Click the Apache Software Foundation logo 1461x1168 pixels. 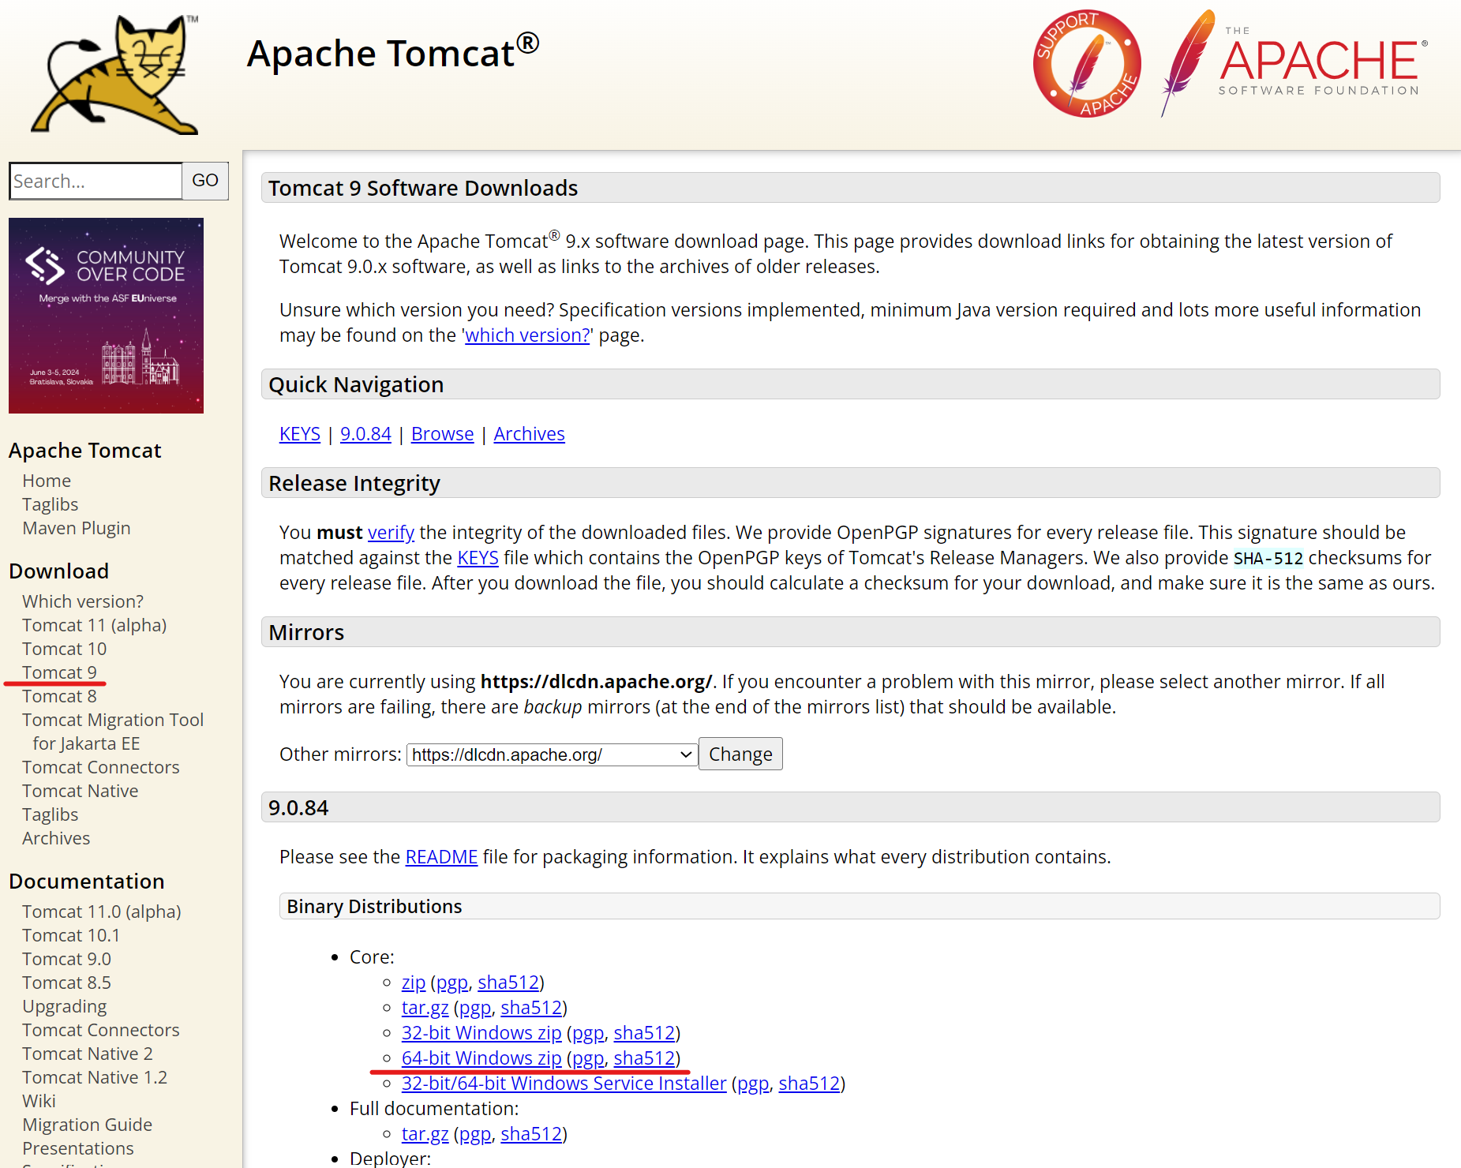1294,63
